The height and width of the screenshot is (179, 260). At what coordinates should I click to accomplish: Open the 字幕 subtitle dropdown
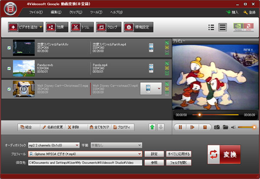pos(116,145)
